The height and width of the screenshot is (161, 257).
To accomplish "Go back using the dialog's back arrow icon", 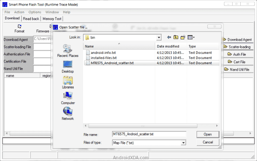I will (169, 37).
